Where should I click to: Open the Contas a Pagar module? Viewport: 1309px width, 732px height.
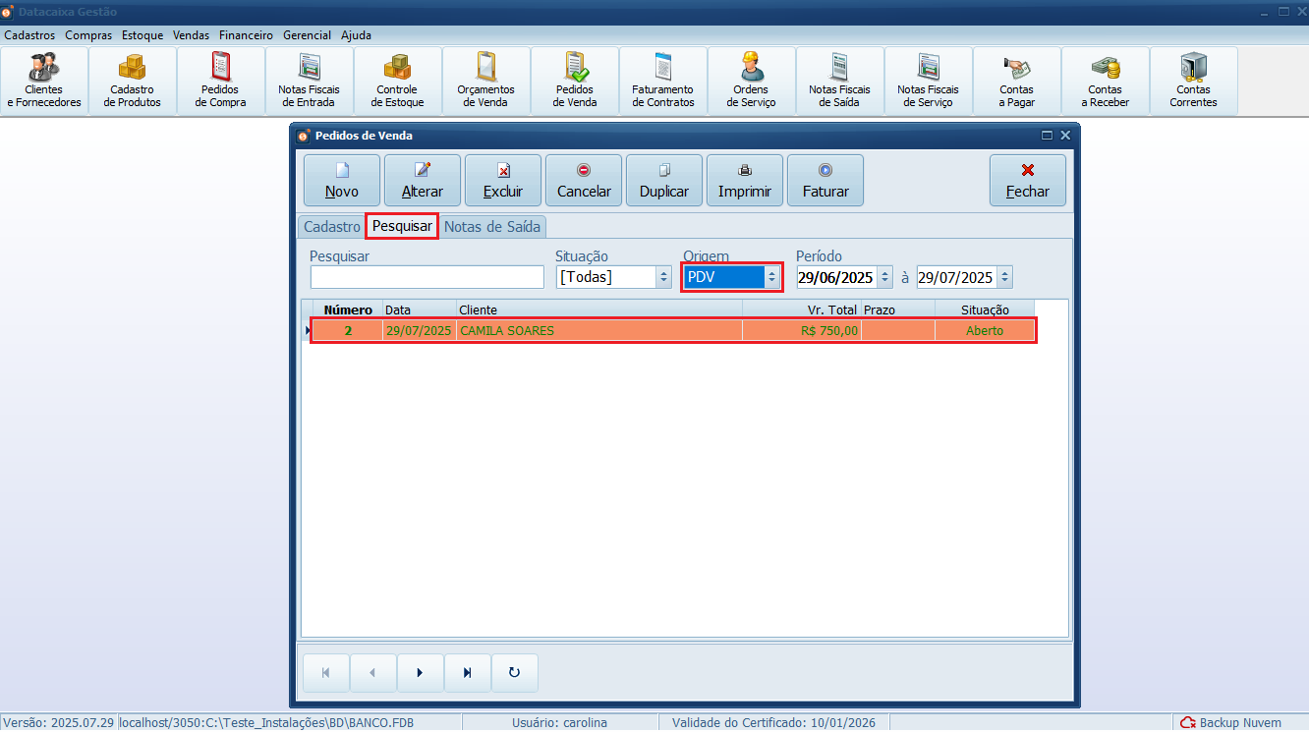1017,82
